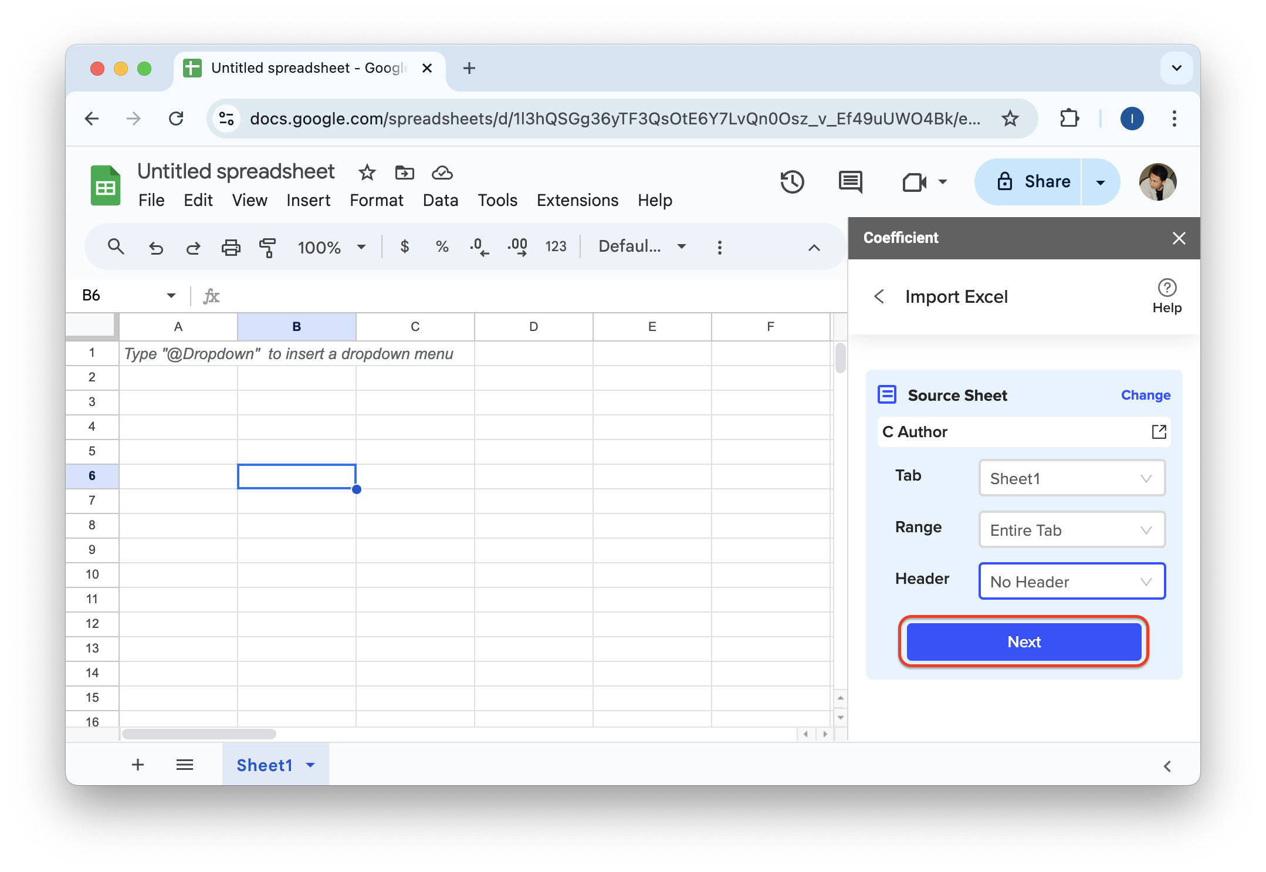Viewport: 1266px width, 872px height.
Task: Open the Range dropdown showing Entire Tab
Action: tap(1071, 530)
